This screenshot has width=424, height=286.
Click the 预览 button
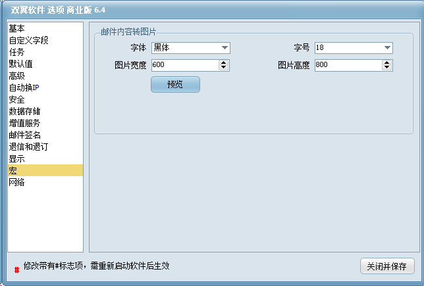click(175, 85)
